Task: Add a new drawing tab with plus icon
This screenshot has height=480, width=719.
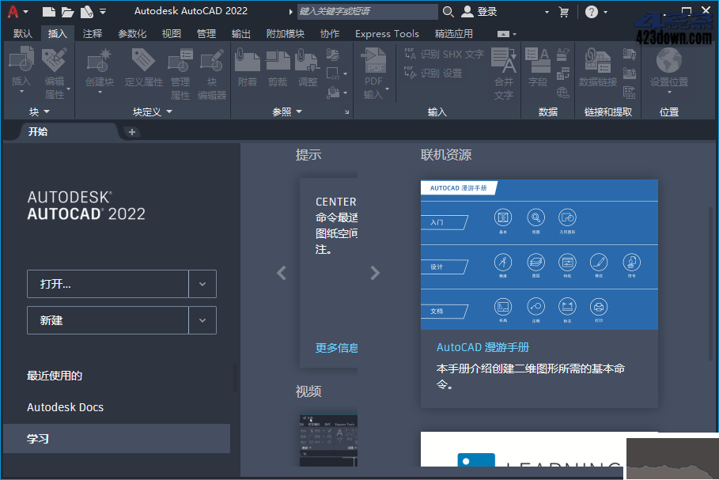Action: point(132,132)
